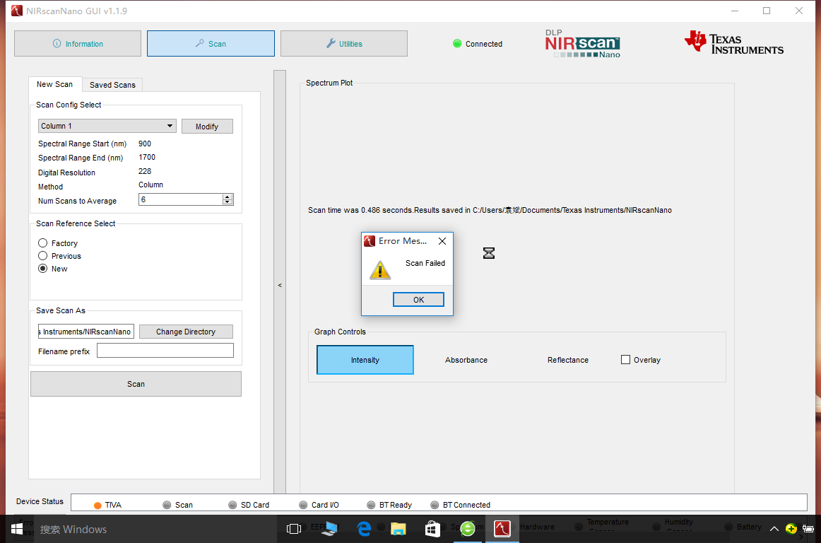Click the Card I/O status indicator
Image resolution: width=821 pixels, height=543 pixels.
pos(303,505)
